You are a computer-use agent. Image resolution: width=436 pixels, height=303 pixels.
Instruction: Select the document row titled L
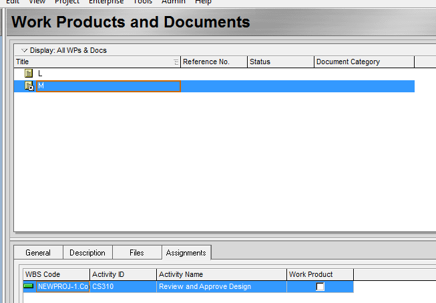point(214,74)
